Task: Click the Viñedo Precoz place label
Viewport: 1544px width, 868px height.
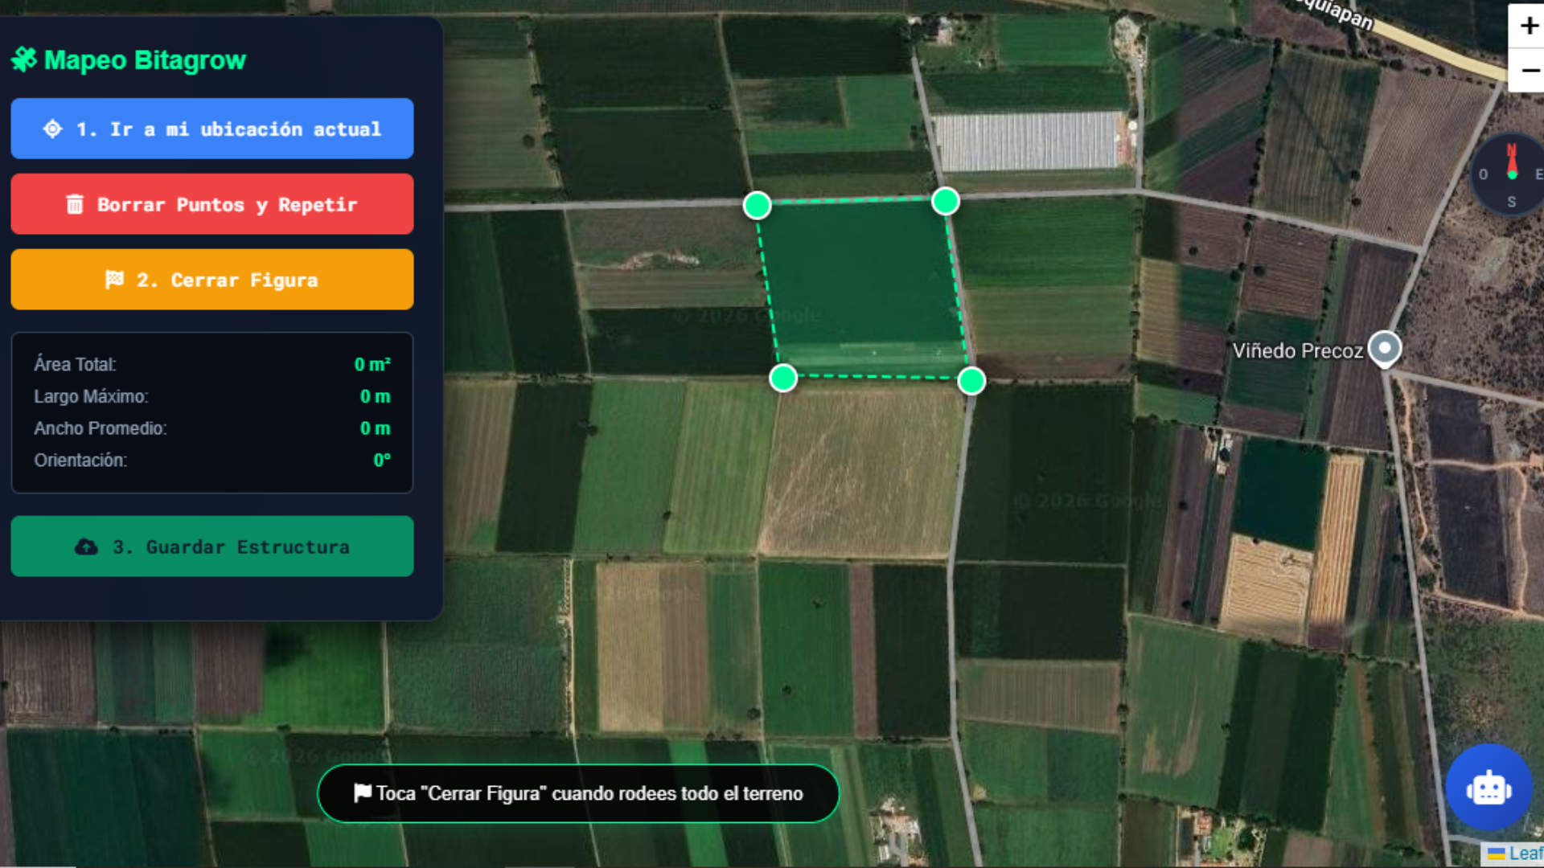Action: tap(1297, 351)
